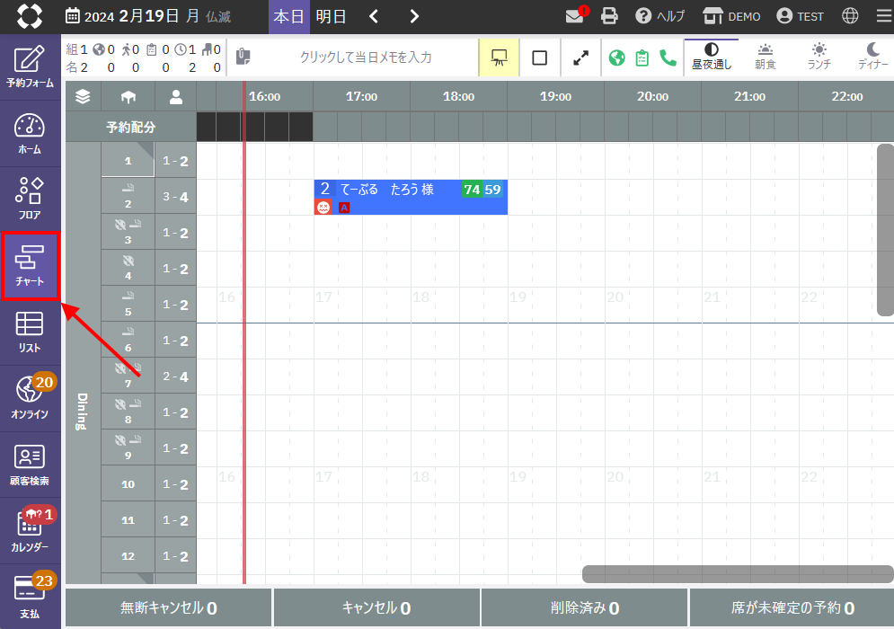Screen dimensions: 894x629
Task: Open the 予約フォーム reservation form
Action: (x=30, y=66)
